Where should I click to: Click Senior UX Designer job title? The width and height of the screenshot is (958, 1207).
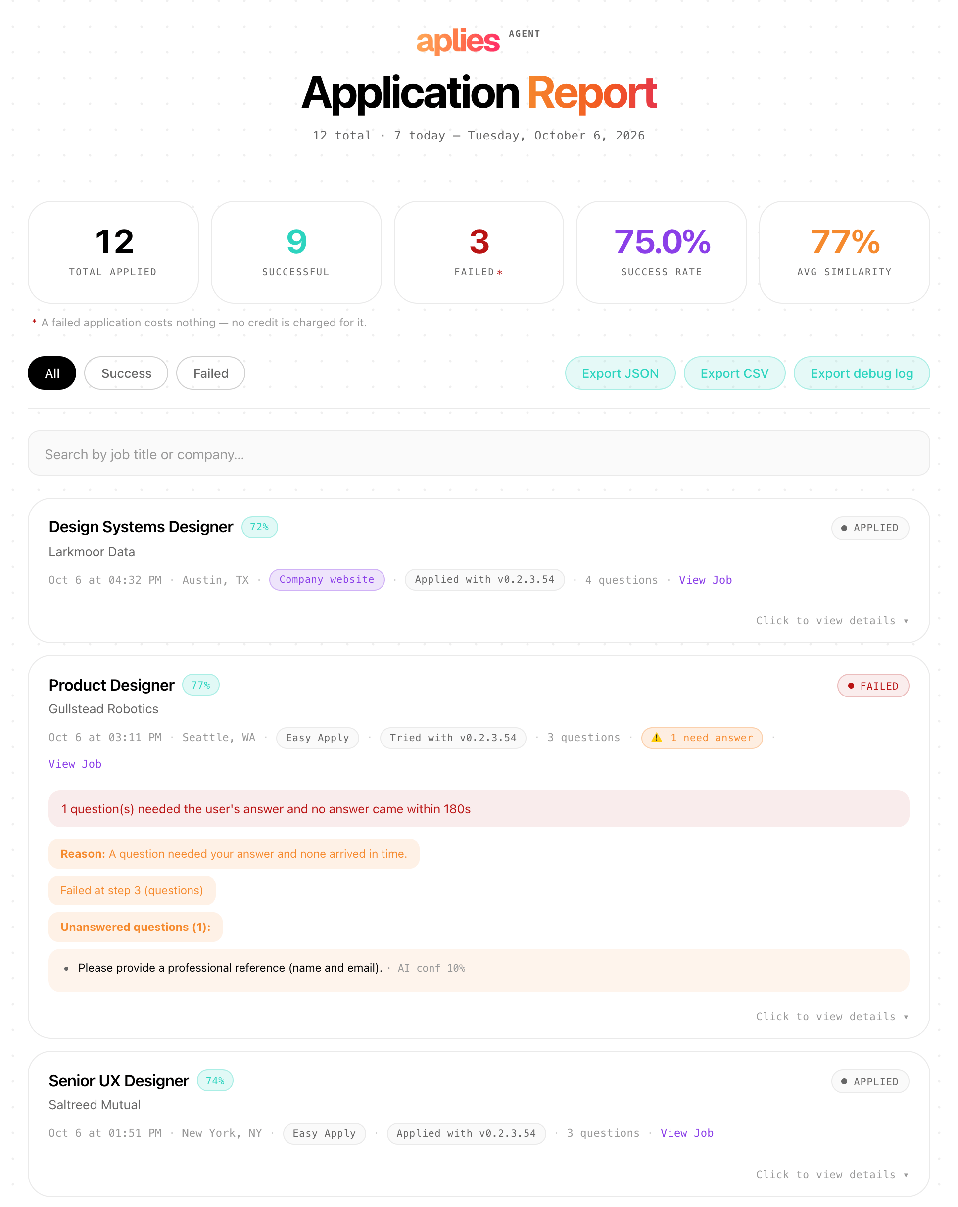[x=119, y=1080]
